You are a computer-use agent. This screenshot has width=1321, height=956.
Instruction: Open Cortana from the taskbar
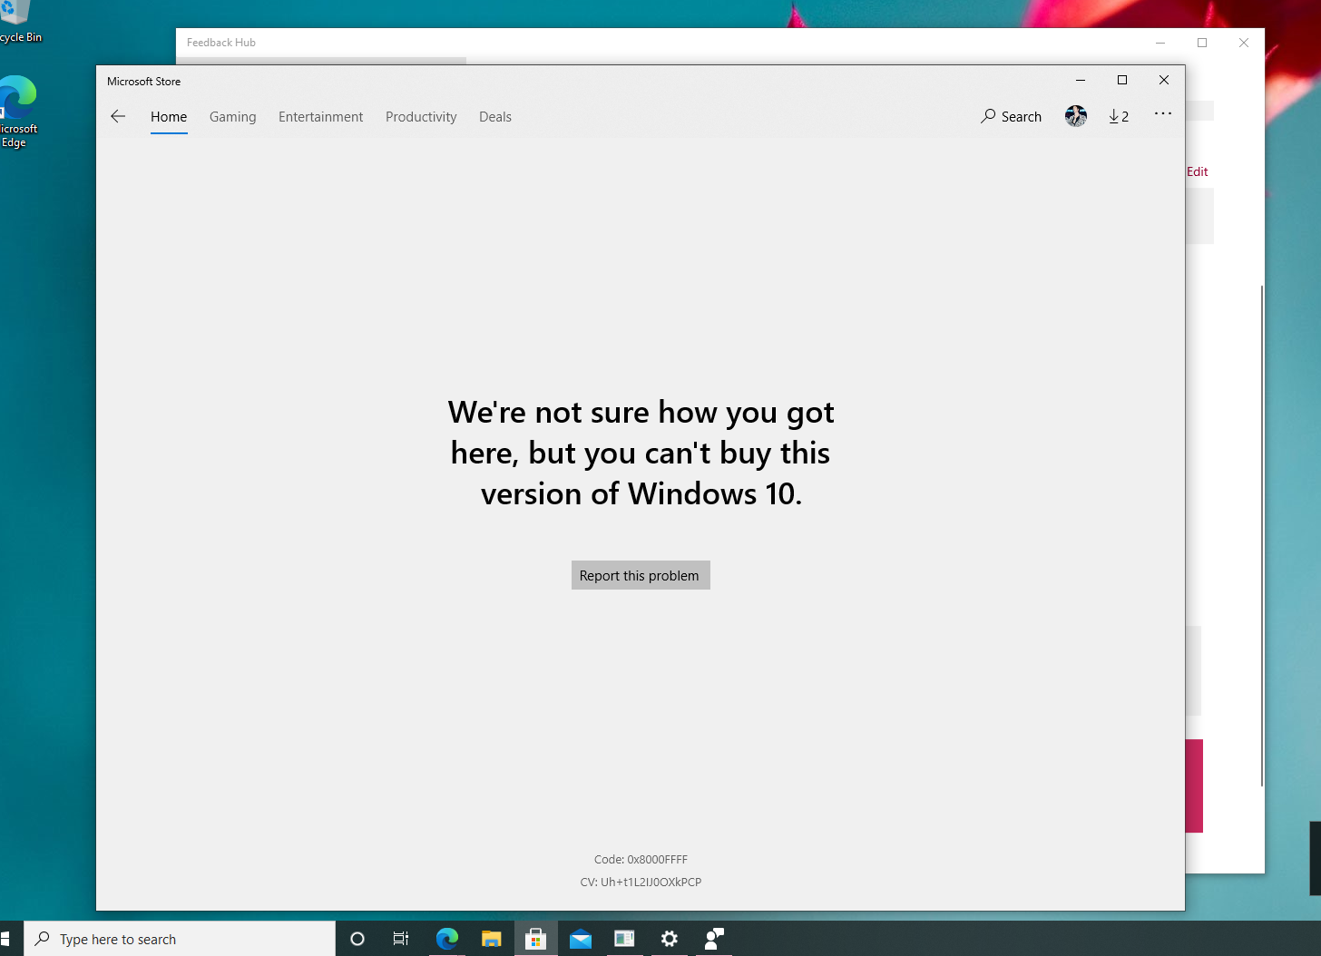point(357,939)
